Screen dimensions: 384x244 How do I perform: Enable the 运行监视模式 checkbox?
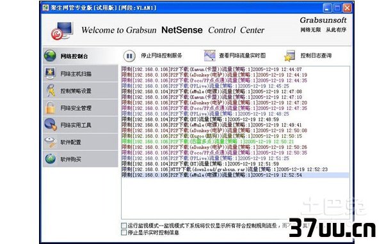124,225
